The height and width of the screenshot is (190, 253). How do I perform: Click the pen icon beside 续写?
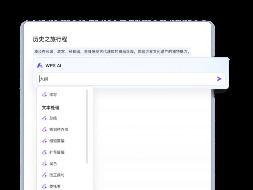click(44, 95)
